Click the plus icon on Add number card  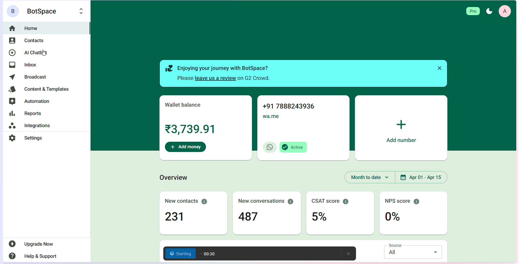tap(401, 124)
